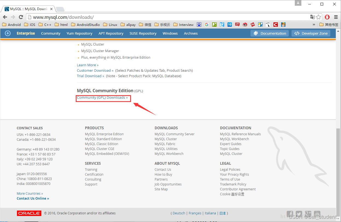Open the Google bookmark icon in bookmarks bar
Viewport: 341px width, 222px height.
tap(207, 25)
